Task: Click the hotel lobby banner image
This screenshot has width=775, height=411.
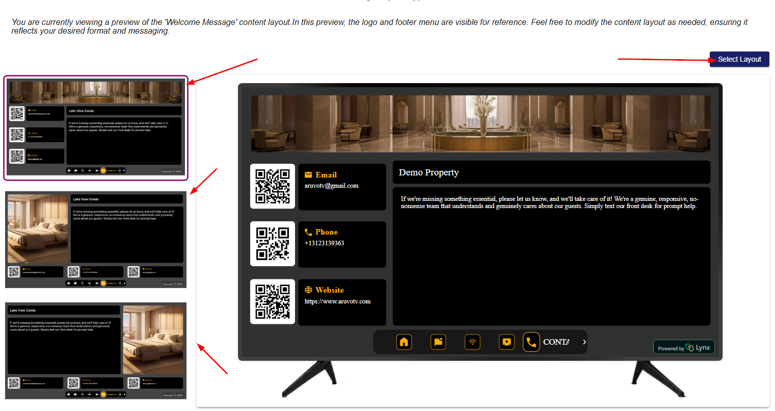Action: pyautogui.click(x=480, y=123)
